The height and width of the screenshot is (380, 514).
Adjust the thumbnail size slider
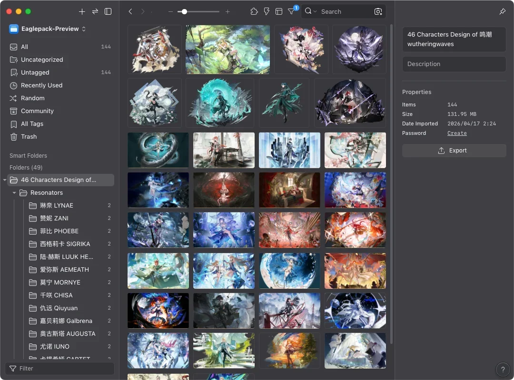(184, 11)
